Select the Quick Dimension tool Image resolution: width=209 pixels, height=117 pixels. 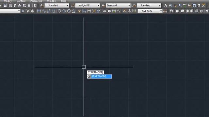click(79, 11)
